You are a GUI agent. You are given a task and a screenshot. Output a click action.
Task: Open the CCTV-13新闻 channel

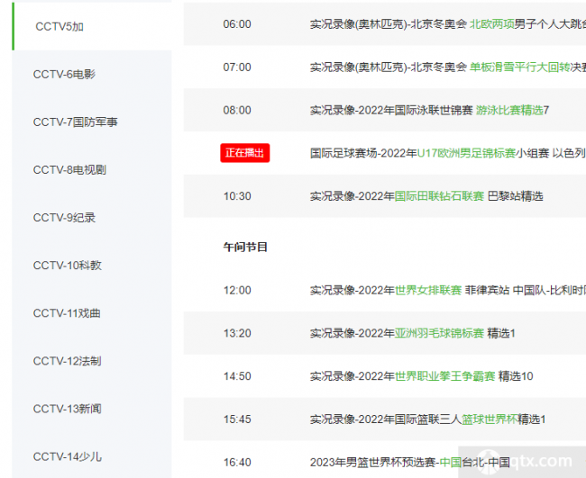click(67, 409)
